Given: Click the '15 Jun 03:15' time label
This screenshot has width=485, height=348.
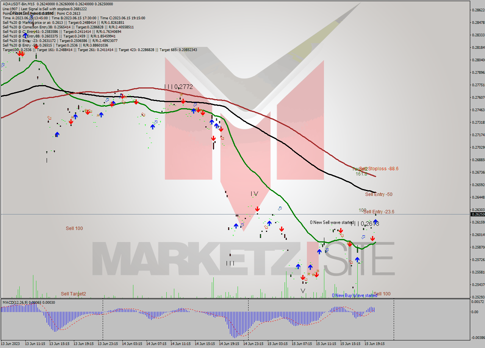Looking at the screenshot, I should click(x=278, y=344).
